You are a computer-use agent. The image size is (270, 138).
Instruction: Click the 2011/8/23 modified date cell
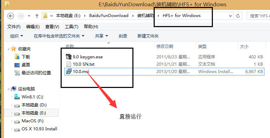(x=173, y=57)
